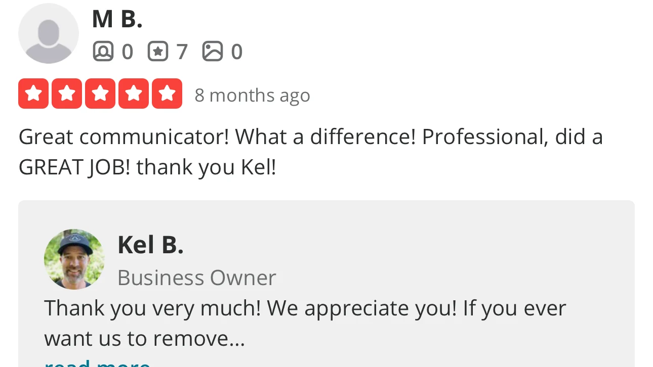653x367 pixels.
Task: Open Kel B.'s profile photo
Action: 74,259
